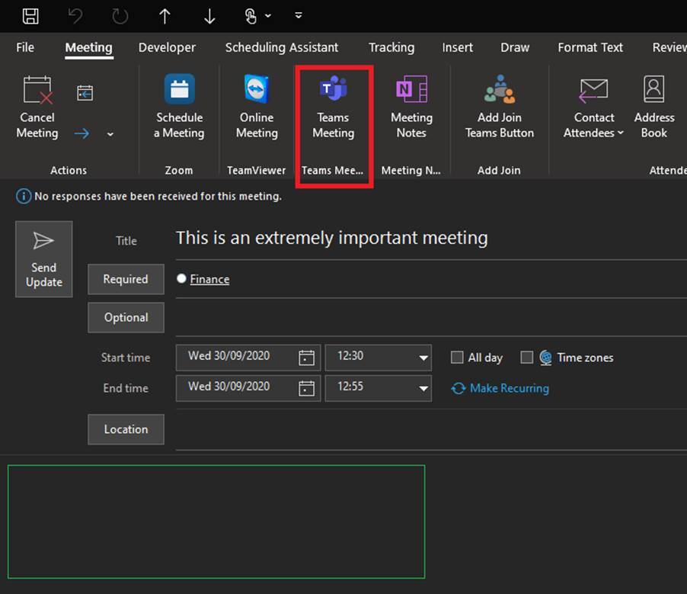
Task: Open the Scheduling Assistant tab
Action: [282, 47]
